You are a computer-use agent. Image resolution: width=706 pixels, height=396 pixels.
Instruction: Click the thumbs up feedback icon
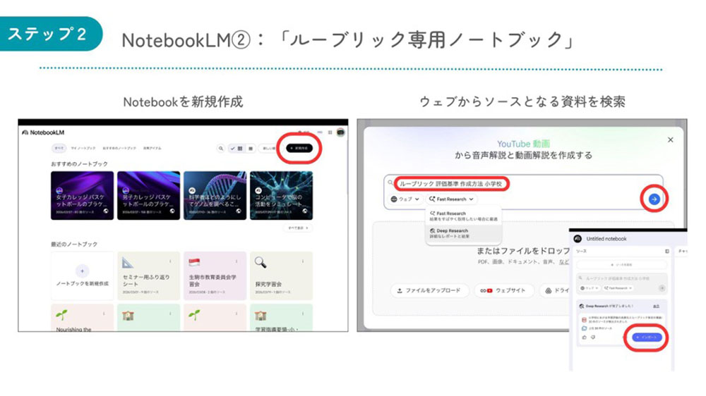(585, 337)
